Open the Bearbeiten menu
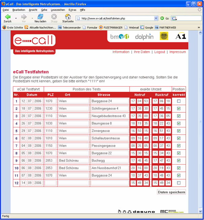 pyautogui.click(x=19, y=10)
